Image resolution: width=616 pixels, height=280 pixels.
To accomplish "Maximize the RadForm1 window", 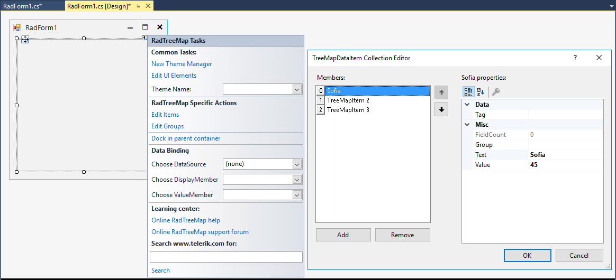I will pyautogui.click(x=145, y=27).
